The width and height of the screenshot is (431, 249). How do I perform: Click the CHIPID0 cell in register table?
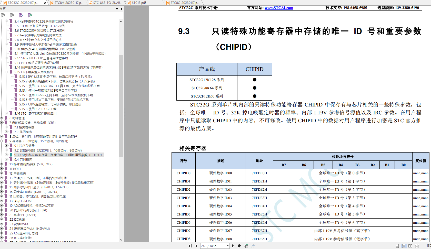183,173
